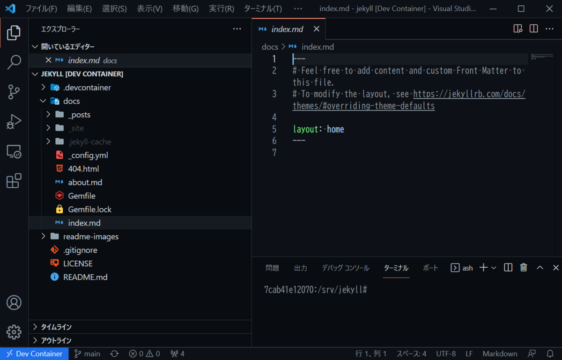Open the Extensions view

14,181
